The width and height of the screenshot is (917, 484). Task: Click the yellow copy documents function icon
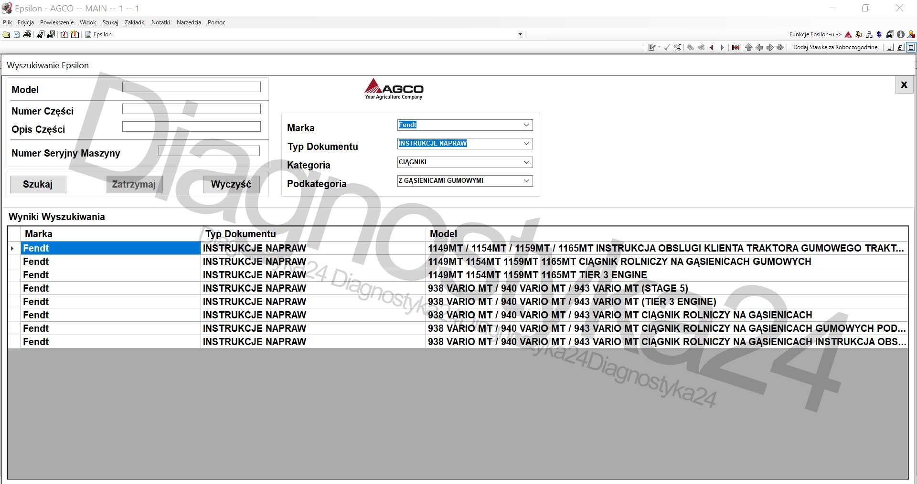(x=859, y=34)
